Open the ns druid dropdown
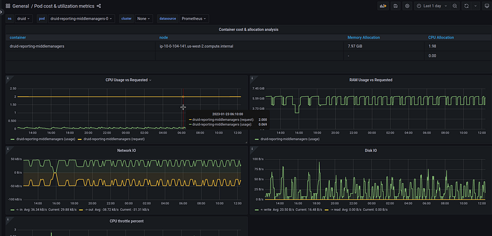Viewport: 492px width, 236px height. [24, 18]
